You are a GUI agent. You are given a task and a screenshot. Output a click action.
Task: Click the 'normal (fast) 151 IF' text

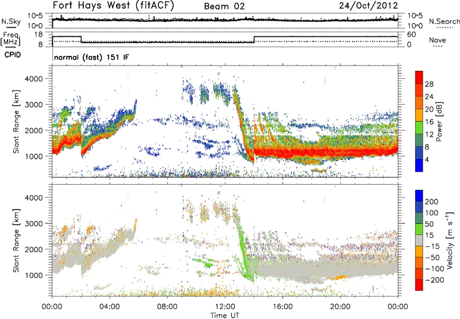point(91,57)
